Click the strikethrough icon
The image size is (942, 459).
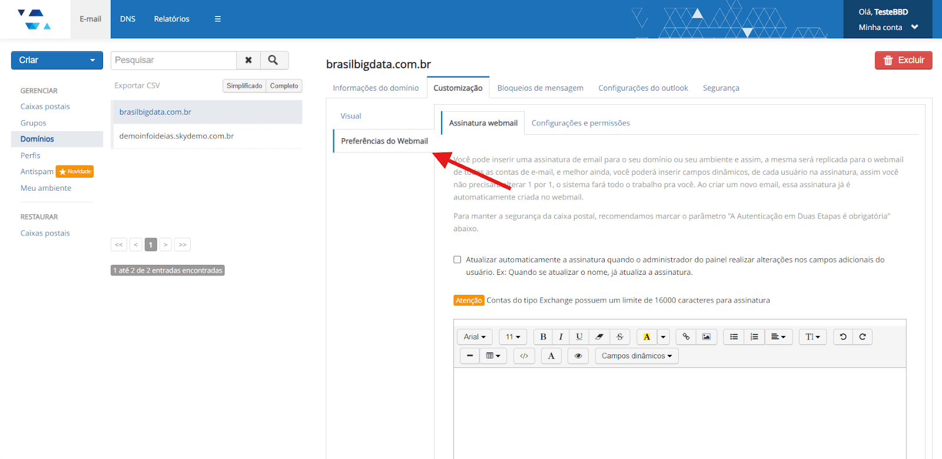620,337
